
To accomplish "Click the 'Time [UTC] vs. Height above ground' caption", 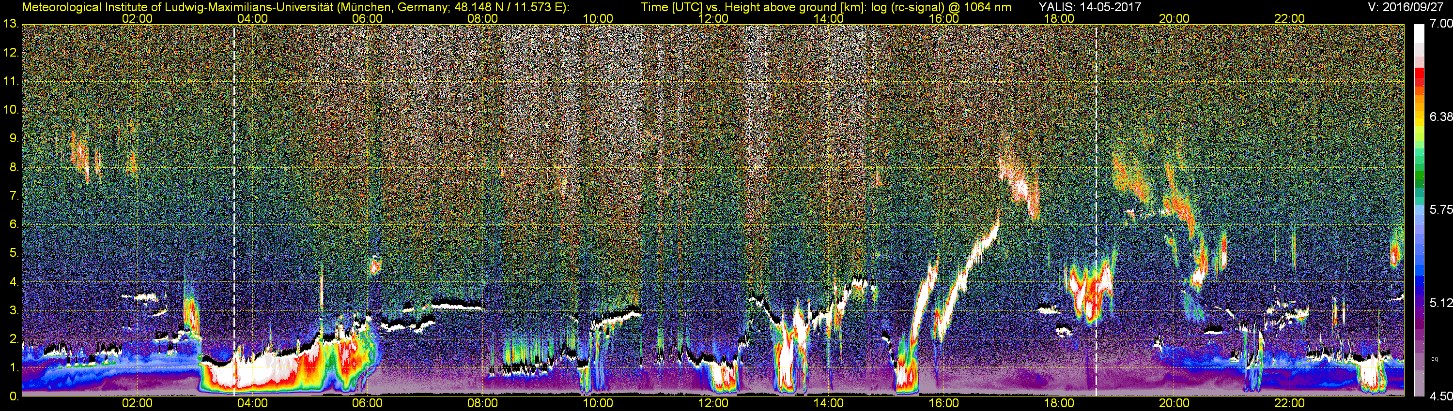I will point(826,7).
